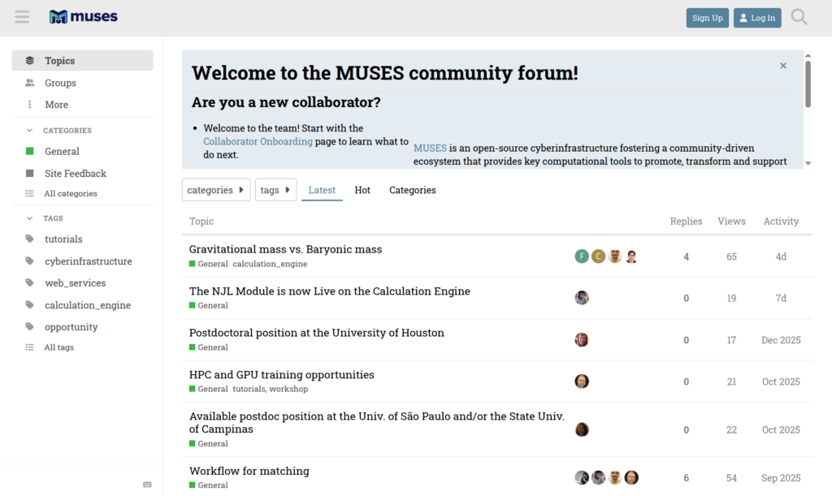Click the MUSES logo
This screenshot has height=496, width=832.
pos(83,17)
